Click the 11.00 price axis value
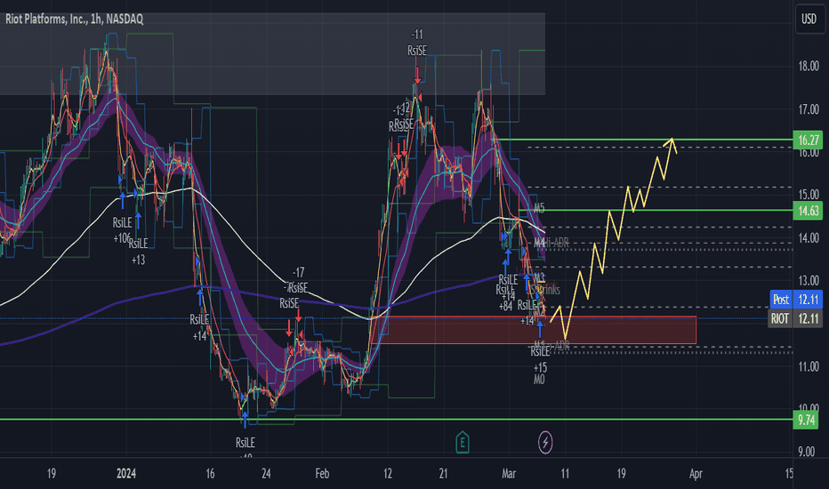The width and height of the screenshot is (829, 489). (x=809, y=366)
